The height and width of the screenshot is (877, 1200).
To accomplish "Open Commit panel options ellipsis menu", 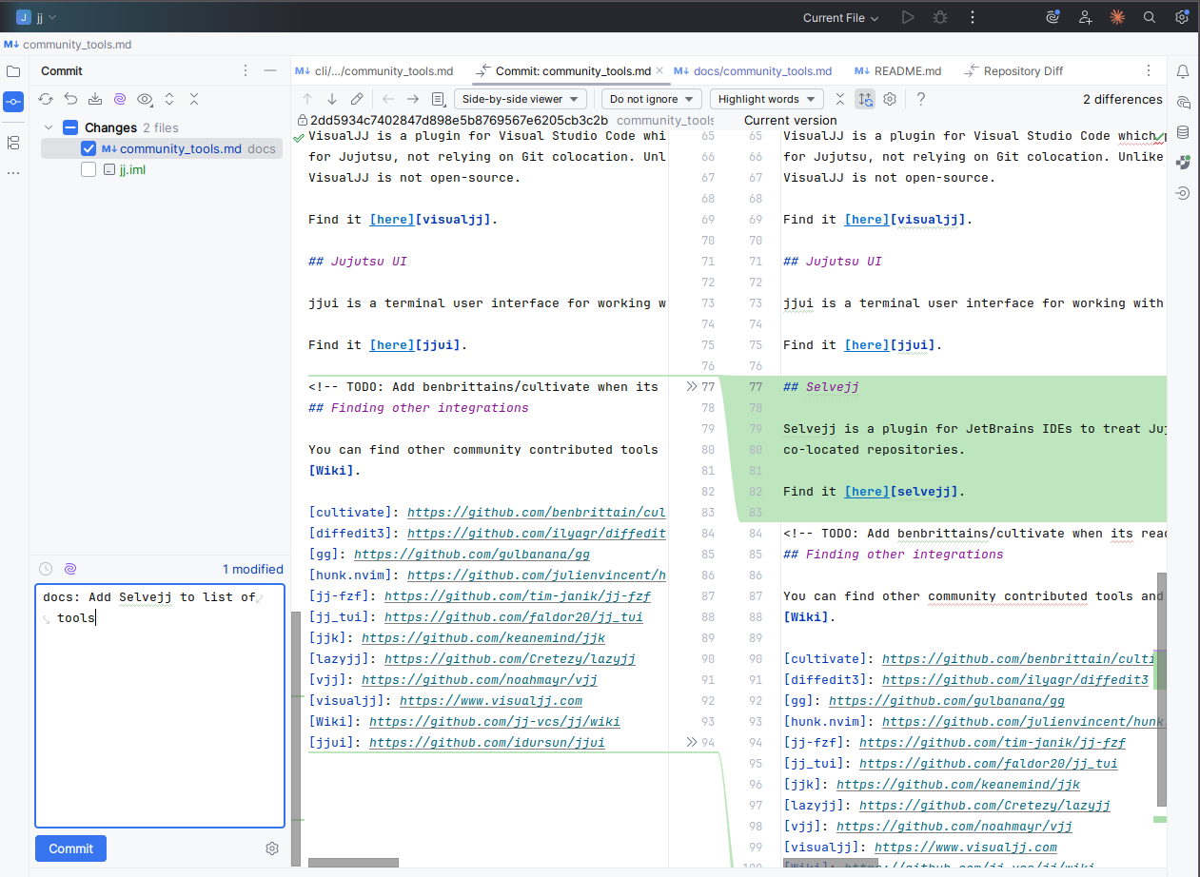I will tap(246, 70).
